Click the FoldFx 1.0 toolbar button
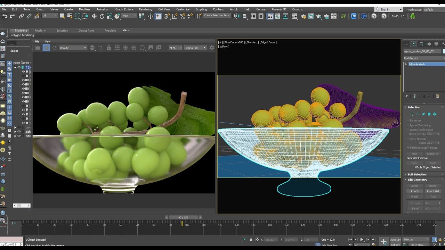 [398, 16]
